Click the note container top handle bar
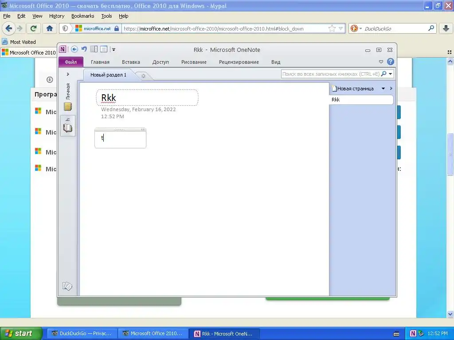This screenshot has height=340, width=454. pyautogui.click(x=120, y=130)
